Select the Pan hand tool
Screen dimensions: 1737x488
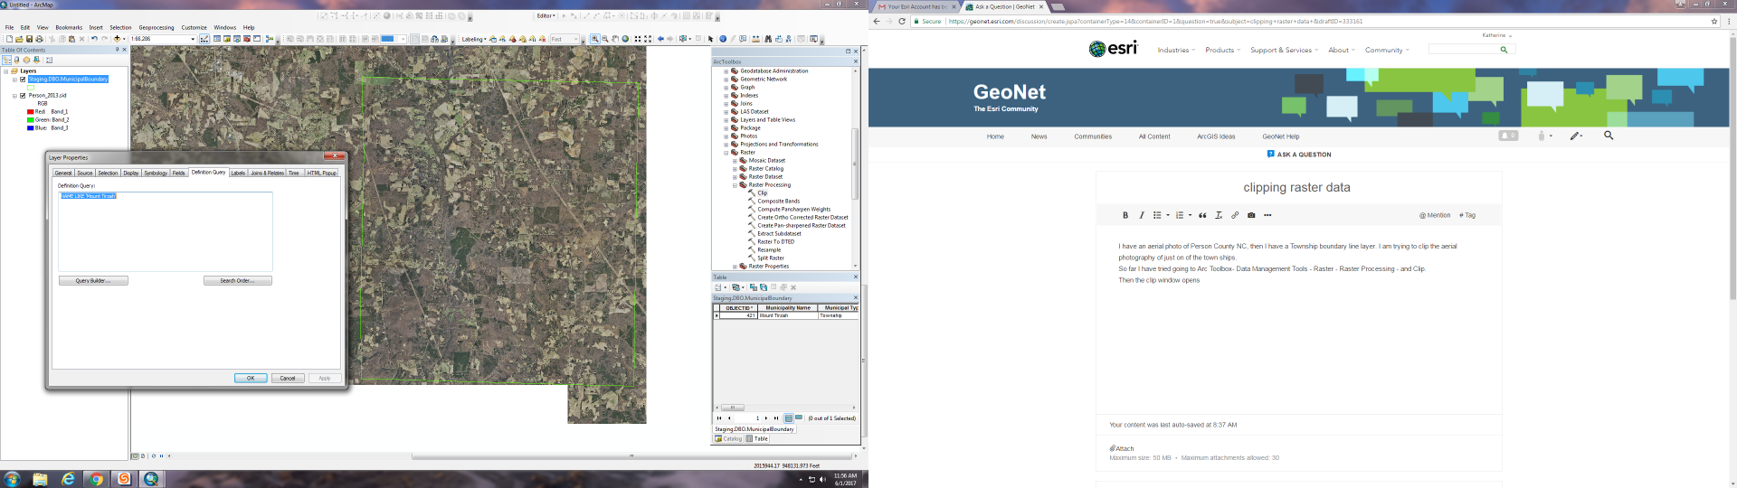click(x=615, y=39)
